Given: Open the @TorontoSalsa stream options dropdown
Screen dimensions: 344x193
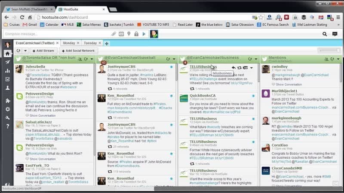Looking at the screenshot, I should click(92, 59).
